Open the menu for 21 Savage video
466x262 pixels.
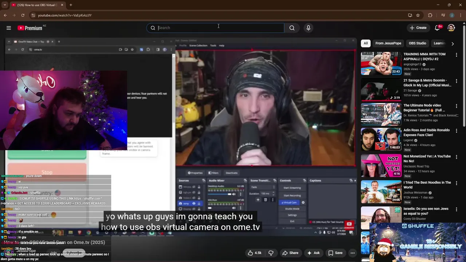(456, 81)
